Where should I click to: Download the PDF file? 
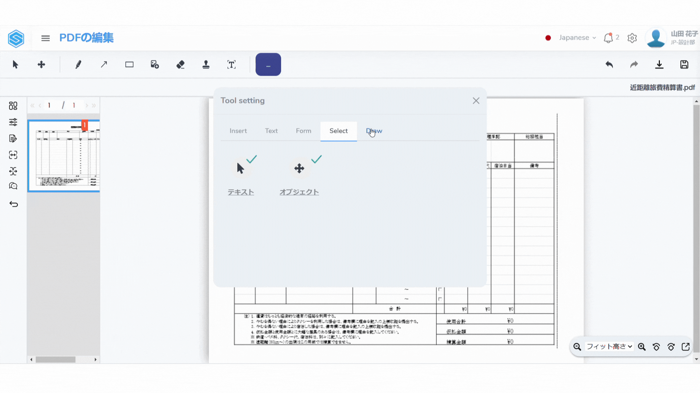pos(659,65)
